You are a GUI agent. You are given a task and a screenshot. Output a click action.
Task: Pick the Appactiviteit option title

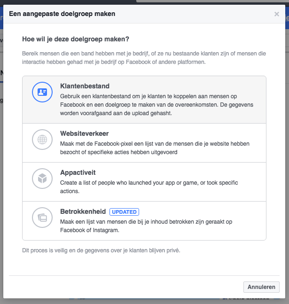click(x=78, y=173)
